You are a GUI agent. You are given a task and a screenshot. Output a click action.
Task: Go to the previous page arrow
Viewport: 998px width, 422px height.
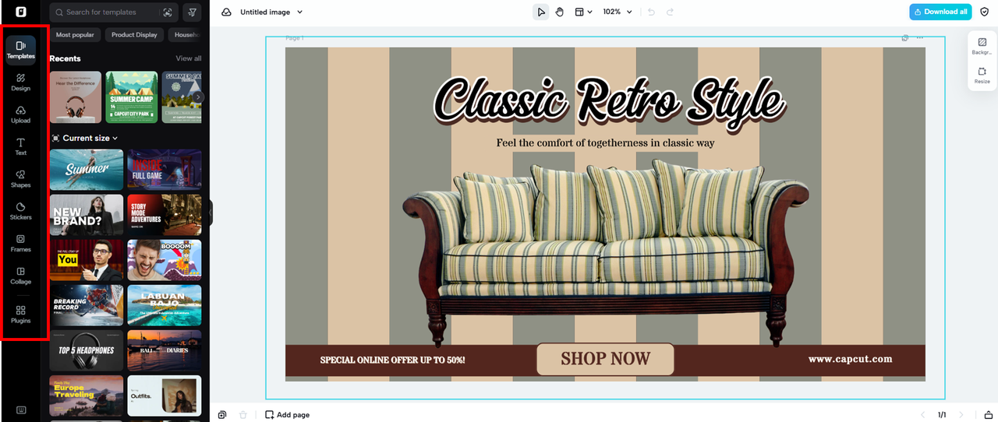[x=923, y=415]
